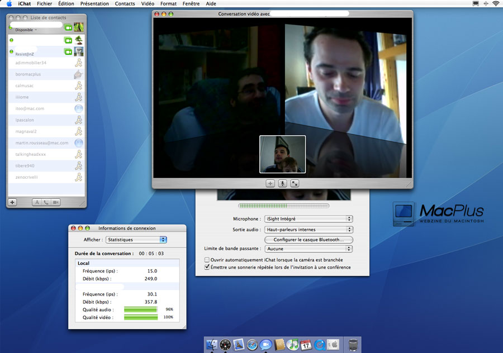Click the Qualité vidéo progress bar
This screenshot has width=503, height=353.
pyautogui.click(x=141, y=317)
